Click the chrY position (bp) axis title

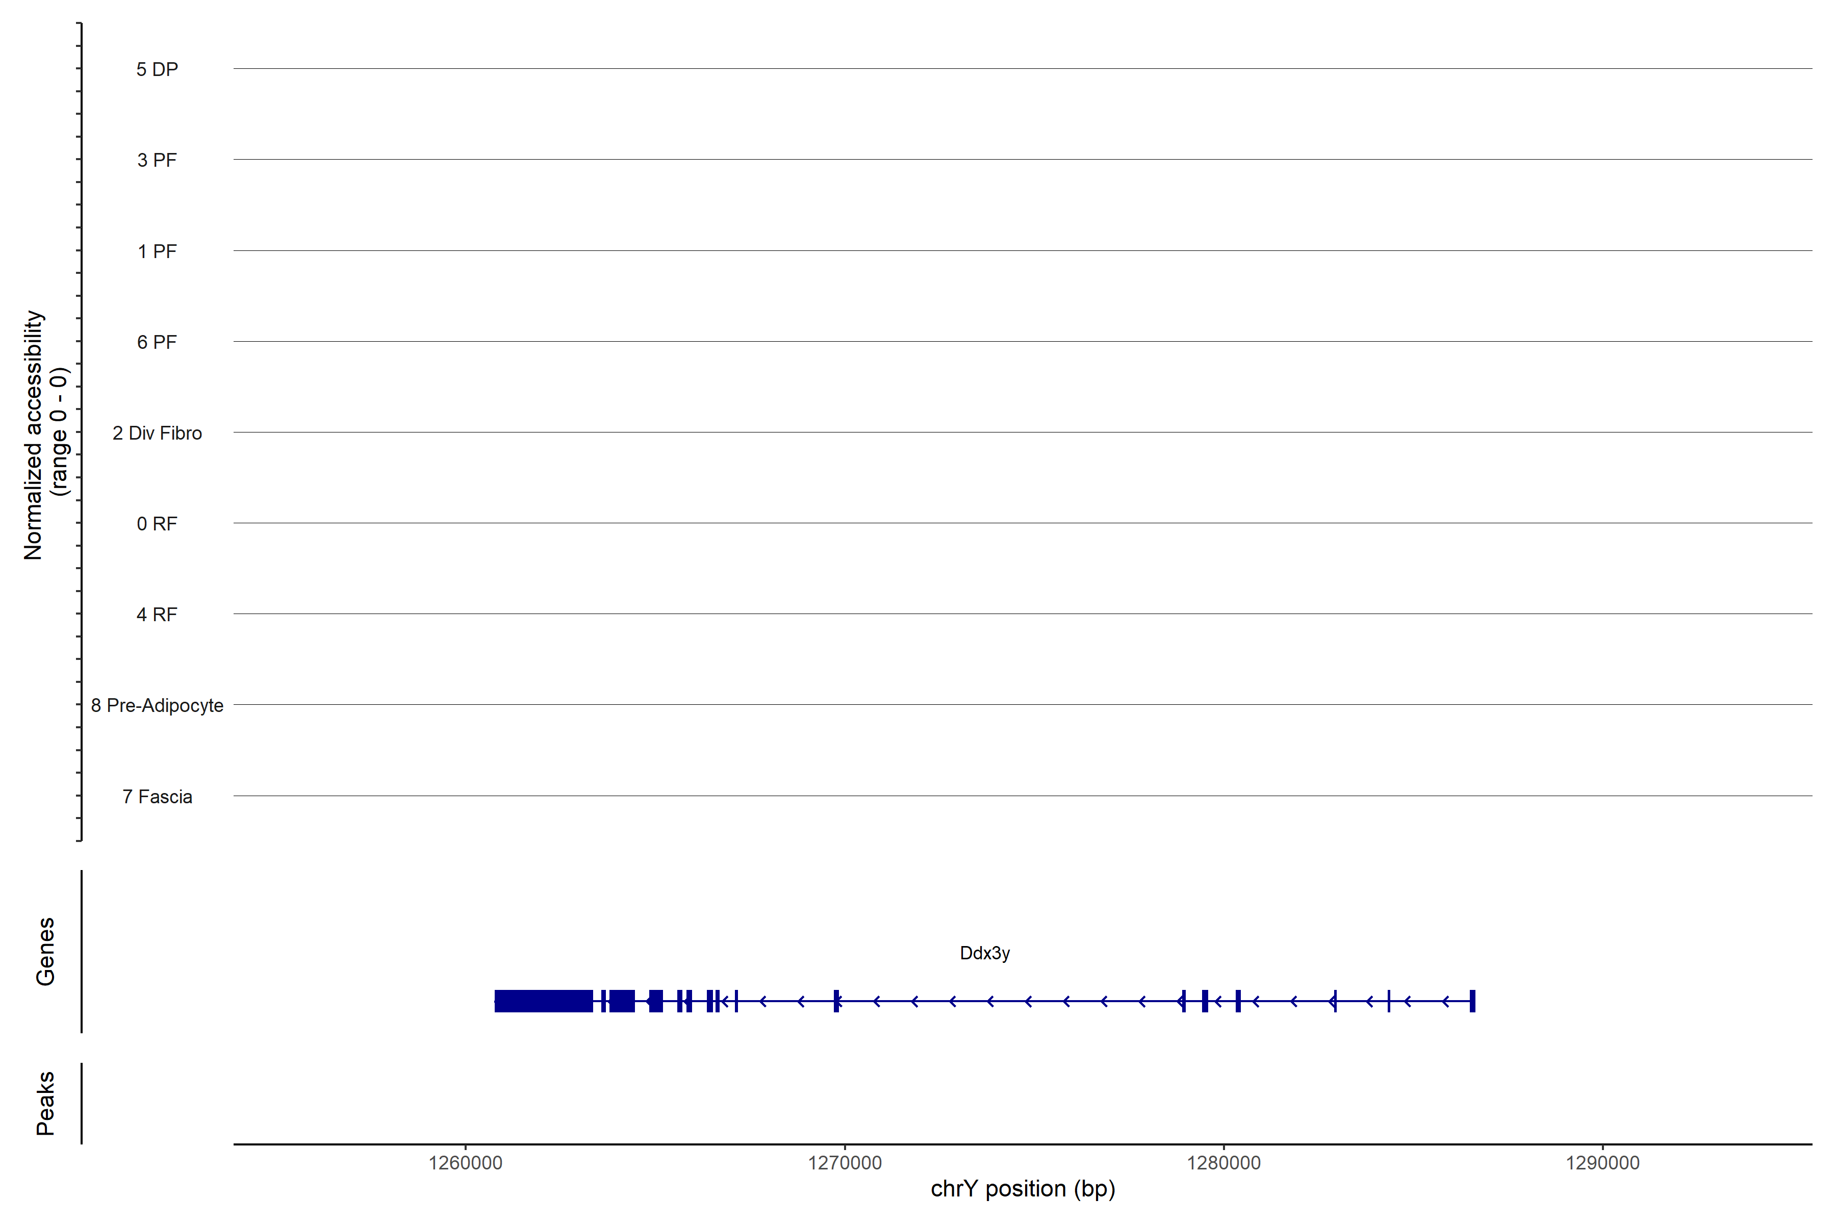point(1023,1189)
